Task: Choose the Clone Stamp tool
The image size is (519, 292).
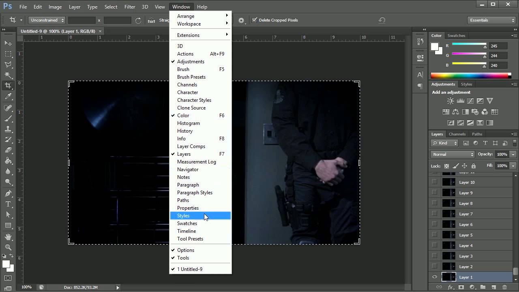Action: tap(8, 129)
